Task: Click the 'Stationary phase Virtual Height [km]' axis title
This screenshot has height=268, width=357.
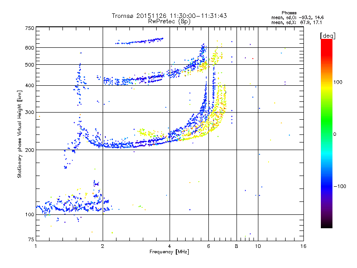Action: 20,134
